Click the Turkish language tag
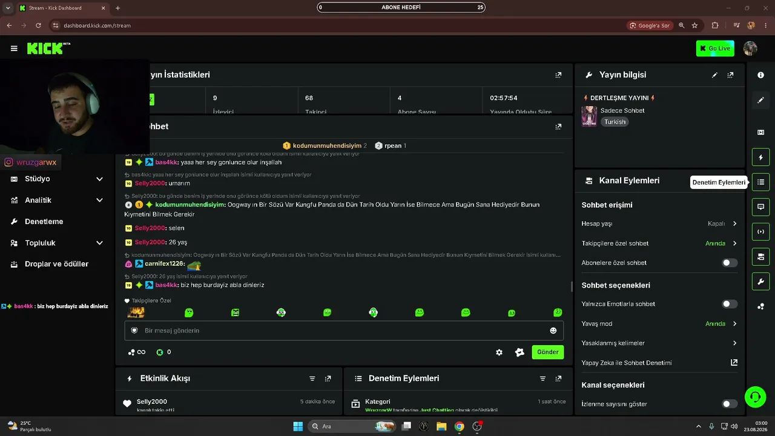This screenshot has width=775, height=436. coord(615,122)
